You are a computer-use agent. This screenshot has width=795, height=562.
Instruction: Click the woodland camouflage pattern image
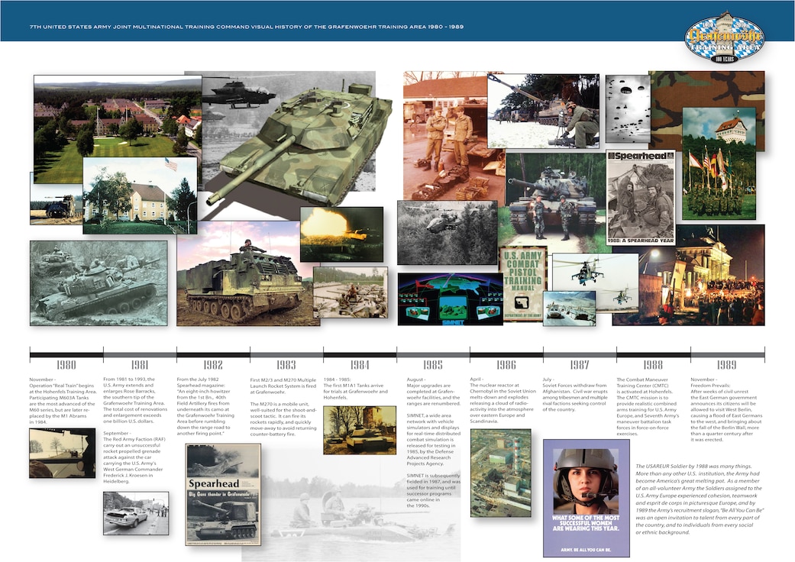(707, 91)
